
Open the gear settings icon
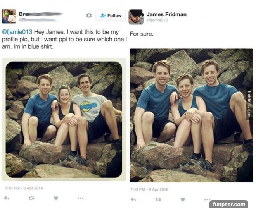tap(89, 15)
